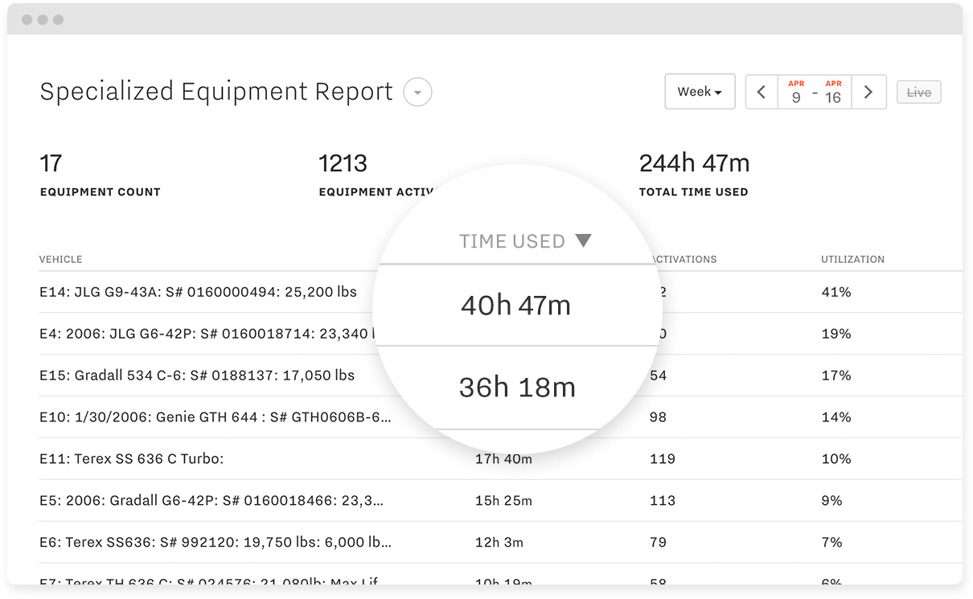Click the Week dropdown caret icon

[x=717, y=92]
